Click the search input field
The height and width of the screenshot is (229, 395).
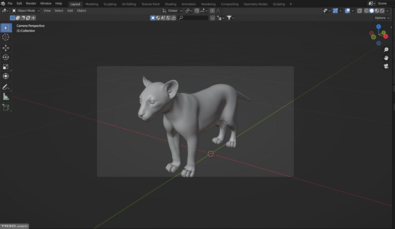[195, 18]
